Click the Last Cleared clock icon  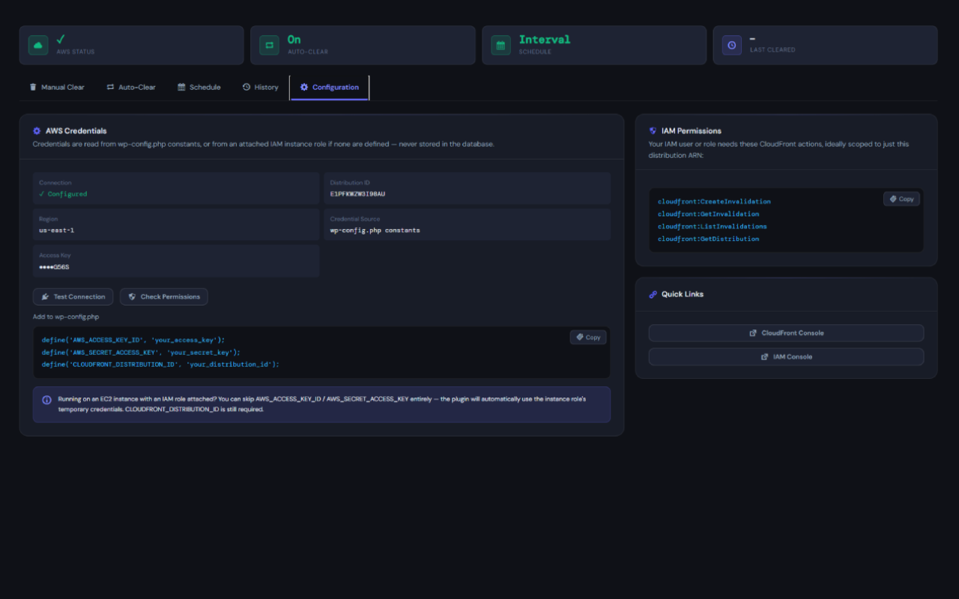[732, 45]
